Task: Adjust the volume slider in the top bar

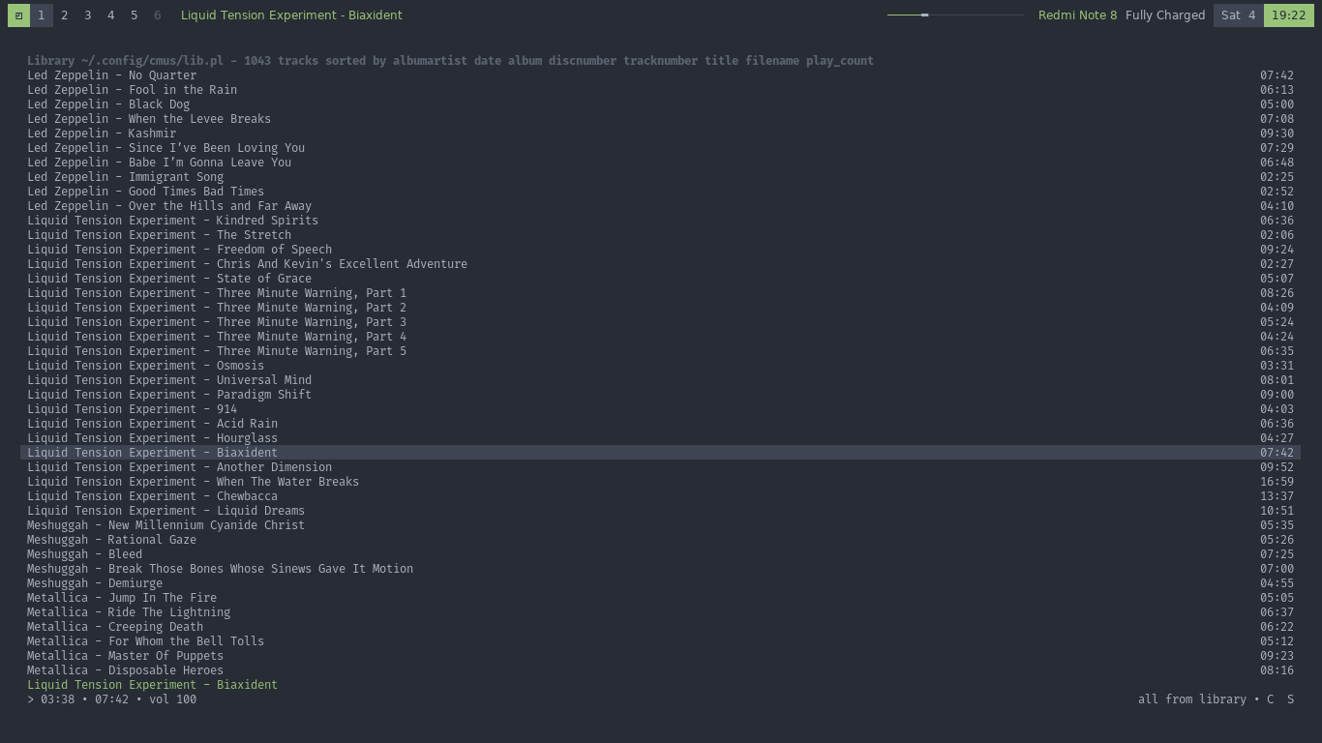Action: click(x=955, y=15)
